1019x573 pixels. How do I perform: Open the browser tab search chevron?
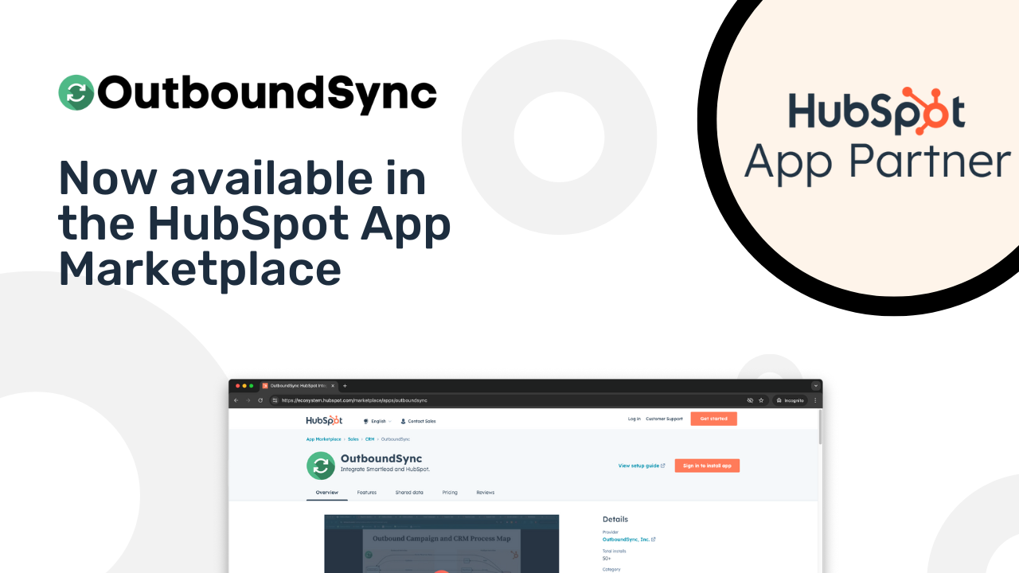816,385
